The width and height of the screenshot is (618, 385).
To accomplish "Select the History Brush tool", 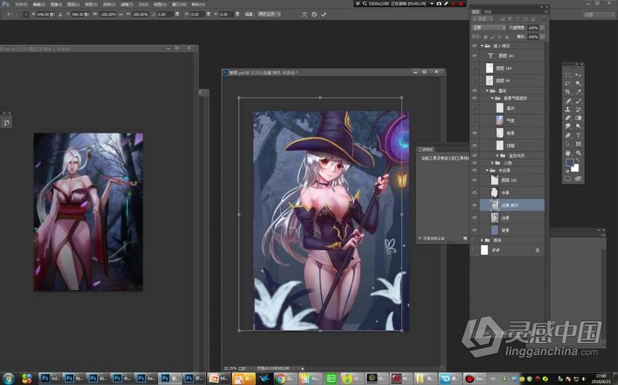I will 578,110.
